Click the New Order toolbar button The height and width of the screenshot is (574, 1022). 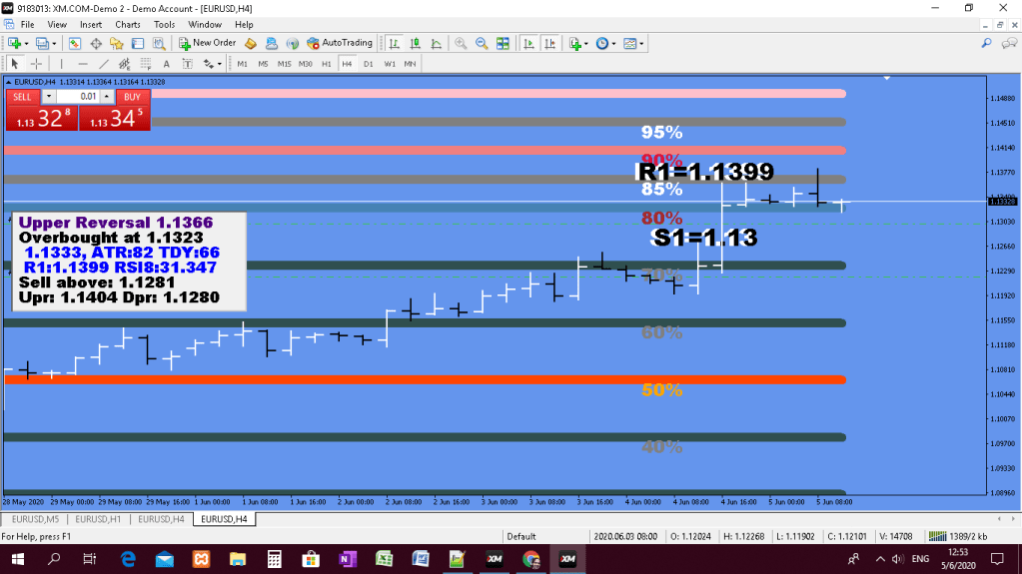click(208, 43)
